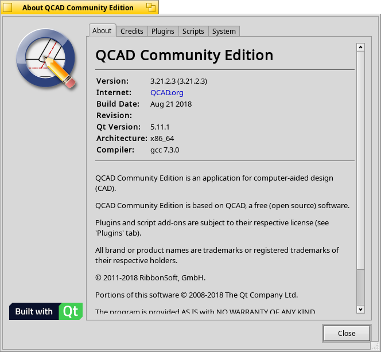Click the build date Aug 21 2018
This screenshot has width=381, height=352.
pos(171,104)
